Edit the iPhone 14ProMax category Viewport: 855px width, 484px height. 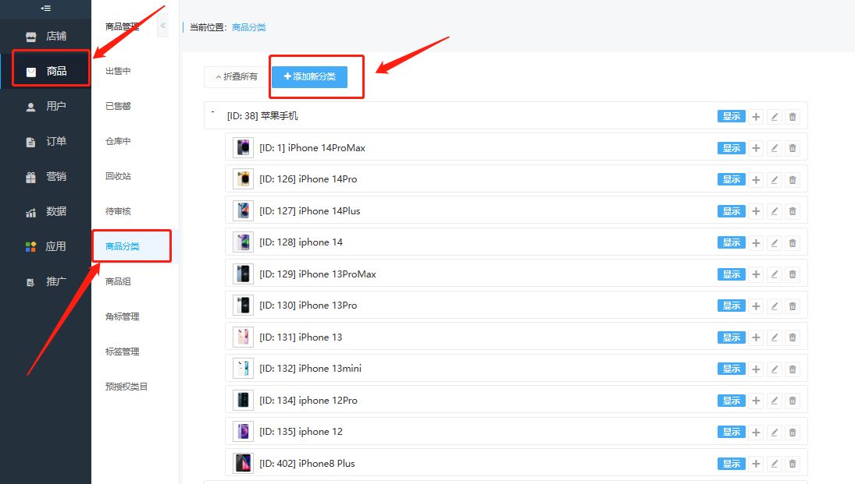(775, 148)
